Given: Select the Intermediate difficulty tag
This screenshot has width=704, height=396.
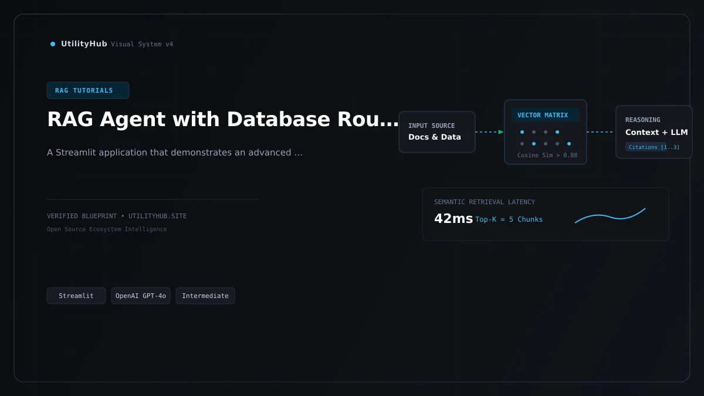Looking at the screenshot, I should coord(205,296).
